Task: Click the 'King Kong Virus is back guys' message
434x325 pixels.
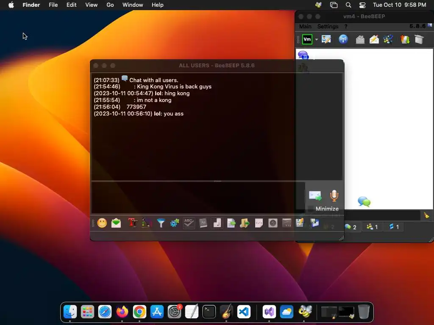Action: pyautogui.click(x=174, y=86)
